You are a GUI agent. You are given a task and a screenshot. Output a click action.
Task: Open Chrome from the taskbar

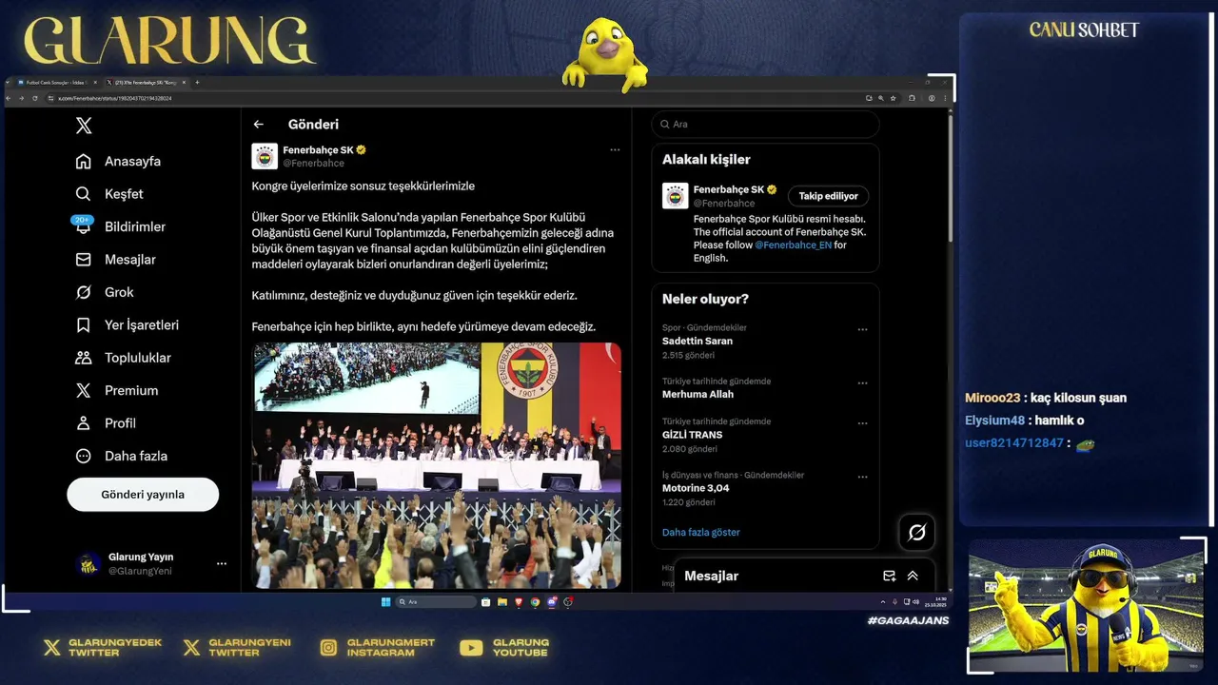[535, 601]
